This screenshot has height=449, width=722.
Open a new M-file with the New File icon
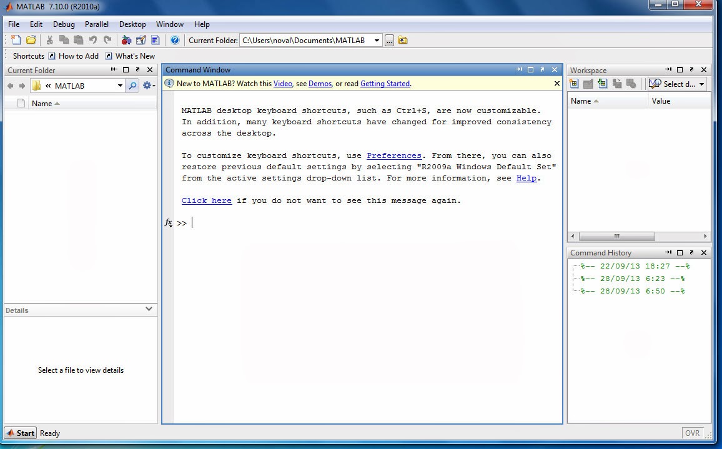tap(16, 40)
